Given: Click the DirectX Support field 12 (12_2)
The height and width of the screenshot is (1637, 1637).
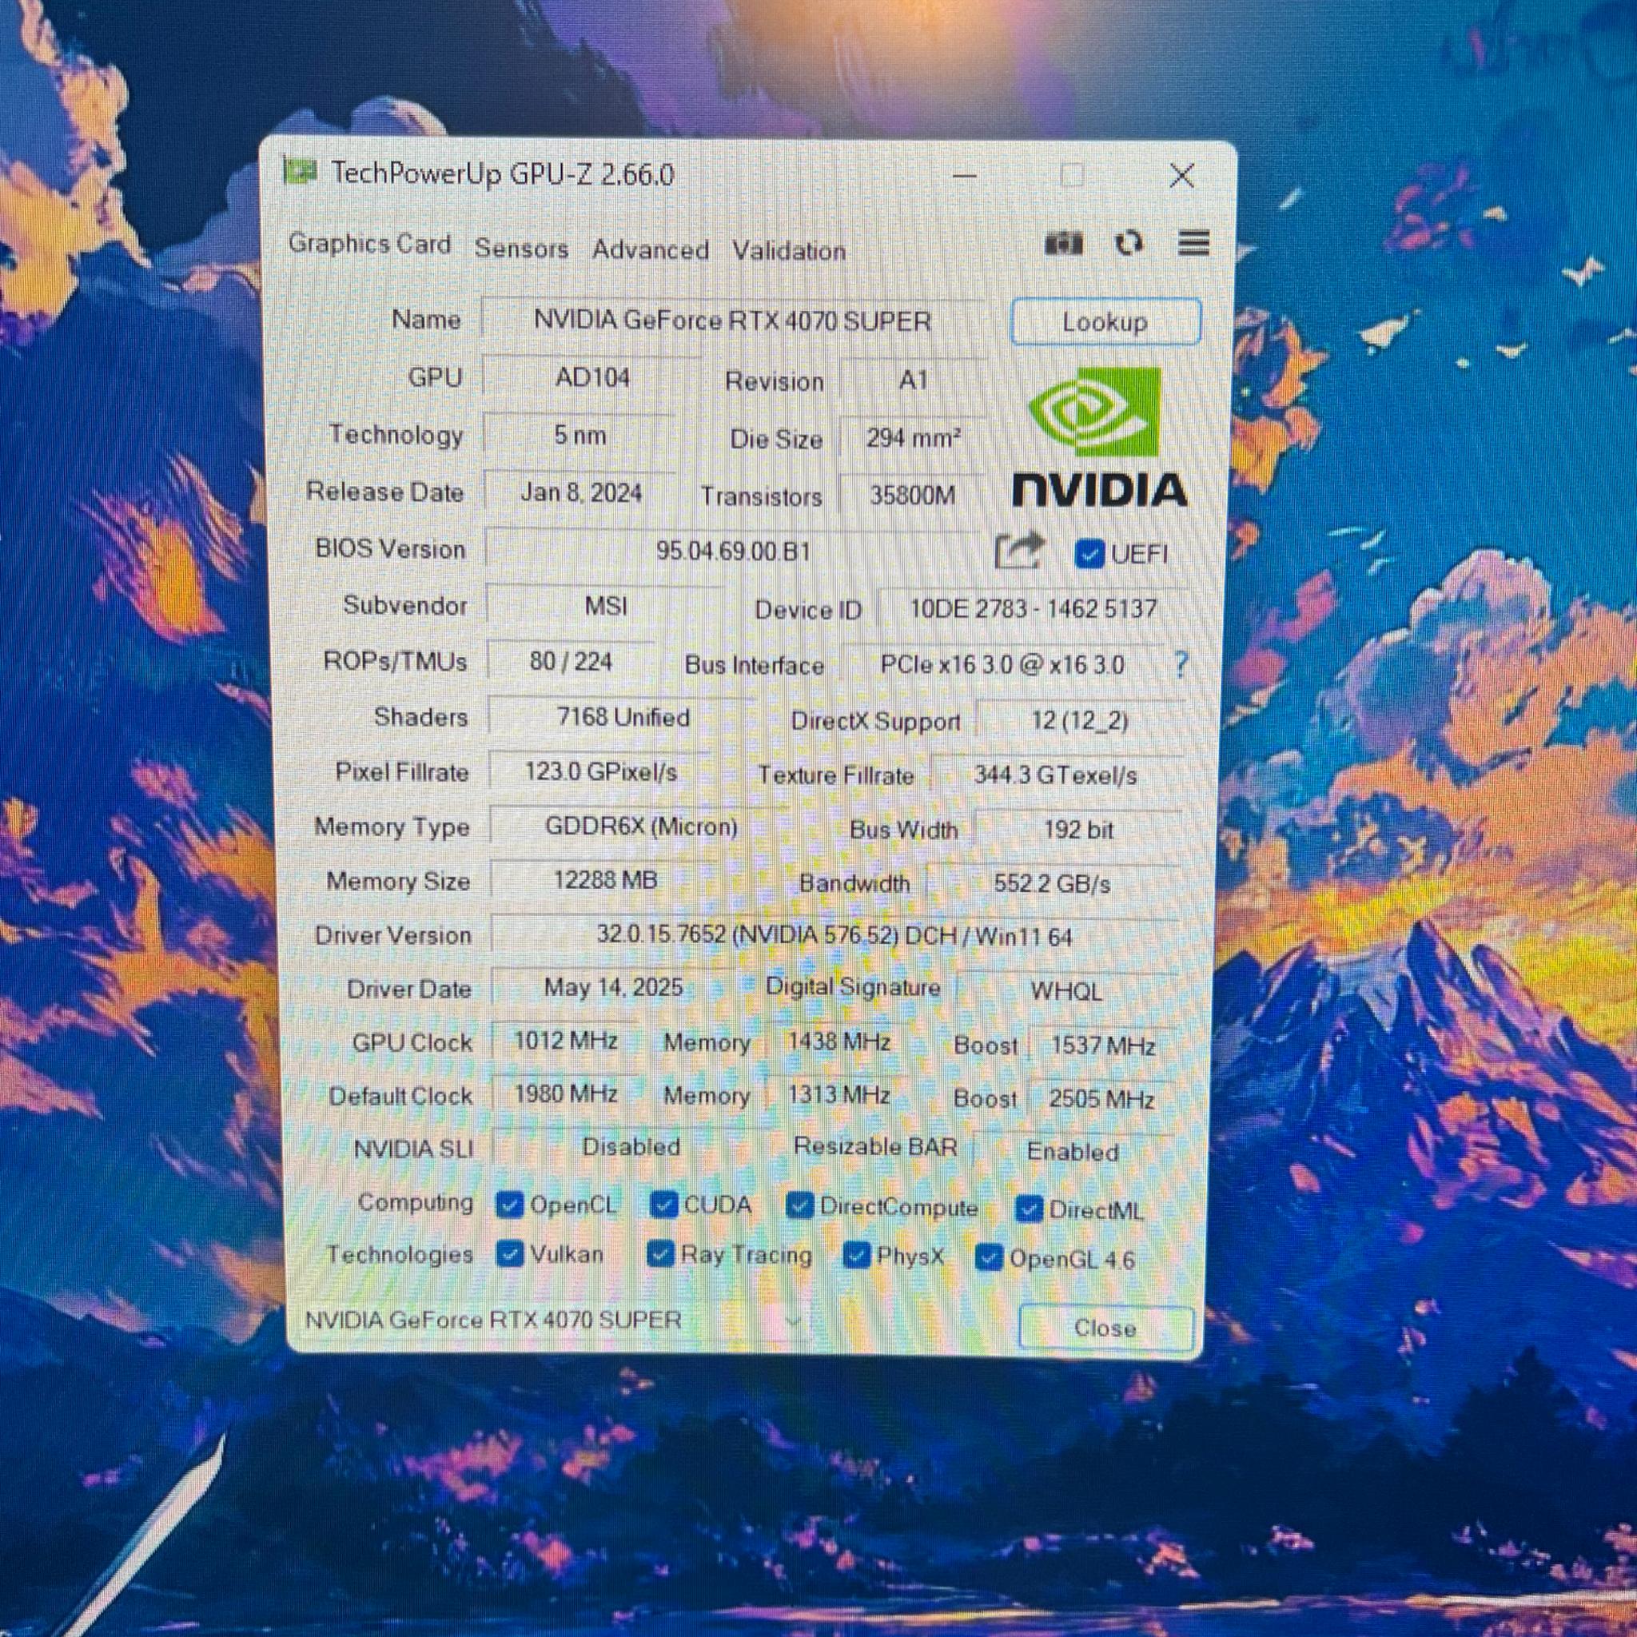Looking at the screenshot, I should point(1081,720).
